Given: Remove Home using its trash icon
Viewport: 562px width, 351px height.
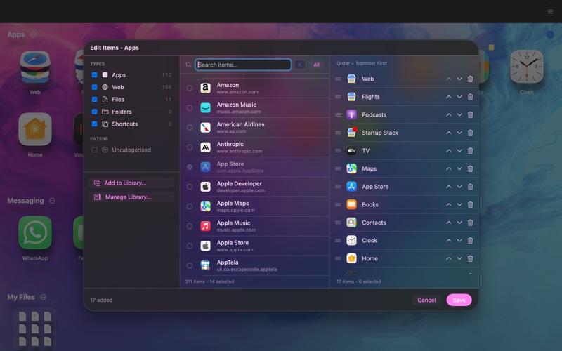Looking at the screenshot, I should 470,258.
